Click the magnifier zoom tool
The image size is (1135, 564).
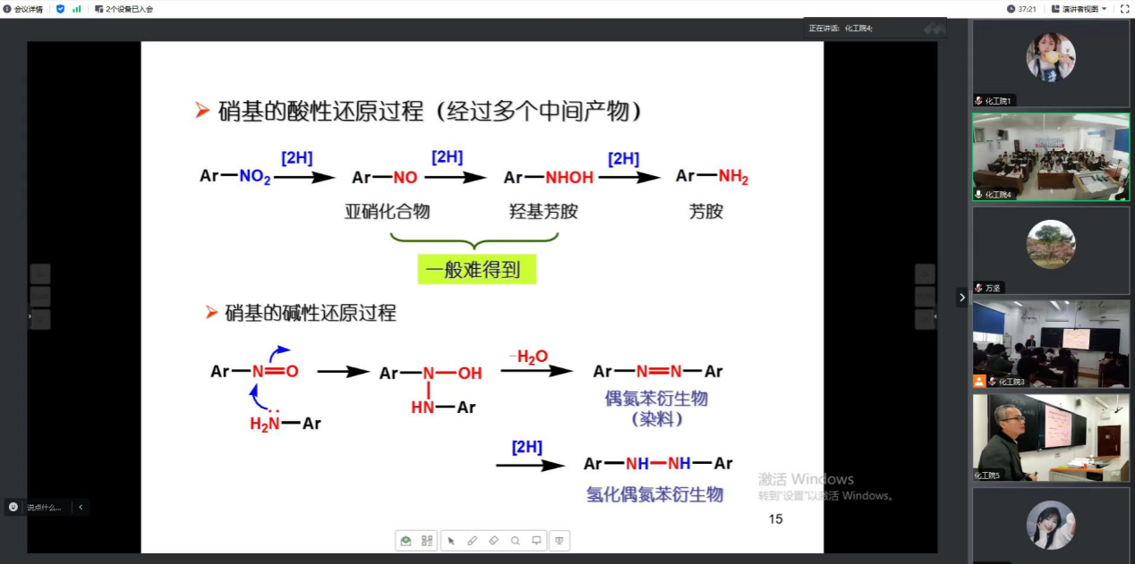[x=516, y=541]
